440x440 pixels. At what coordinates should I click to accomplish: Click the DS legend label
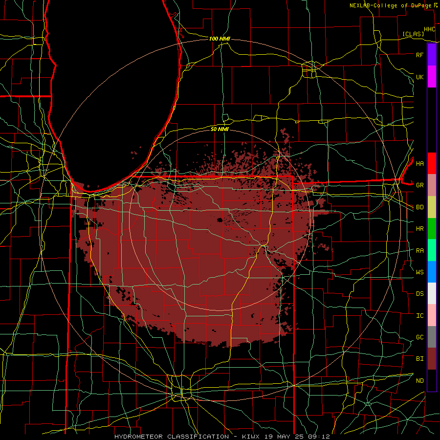click(419, 293)
